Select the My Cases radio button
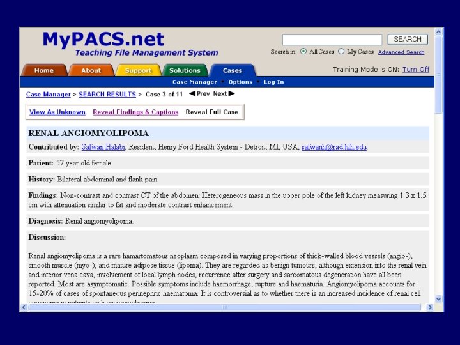 pos(341,51)
